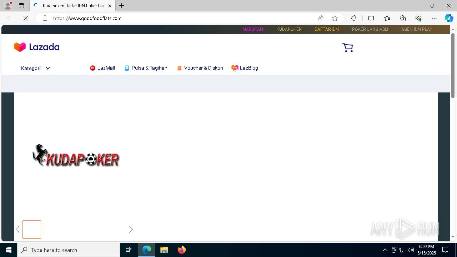The image size is (457, 257).
Task: Open File Explorer taskbar icon
Action: (164, 250)
